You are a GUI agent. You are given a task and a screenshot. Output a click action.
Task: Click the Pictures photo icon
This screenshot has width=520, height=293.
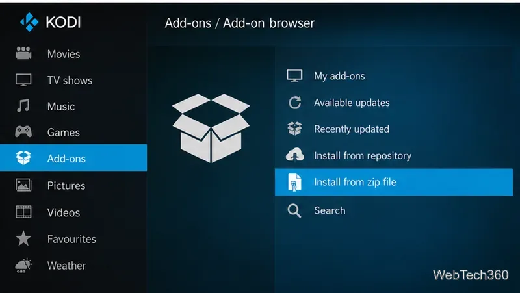23,185
